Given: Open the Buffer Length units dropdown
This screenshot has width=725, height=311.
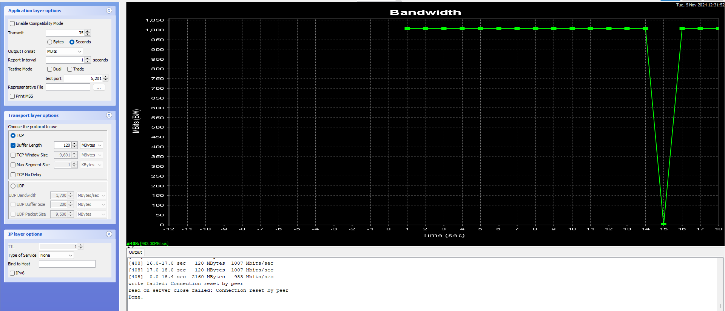Looking at the screenshot, I should coord(91,145).
